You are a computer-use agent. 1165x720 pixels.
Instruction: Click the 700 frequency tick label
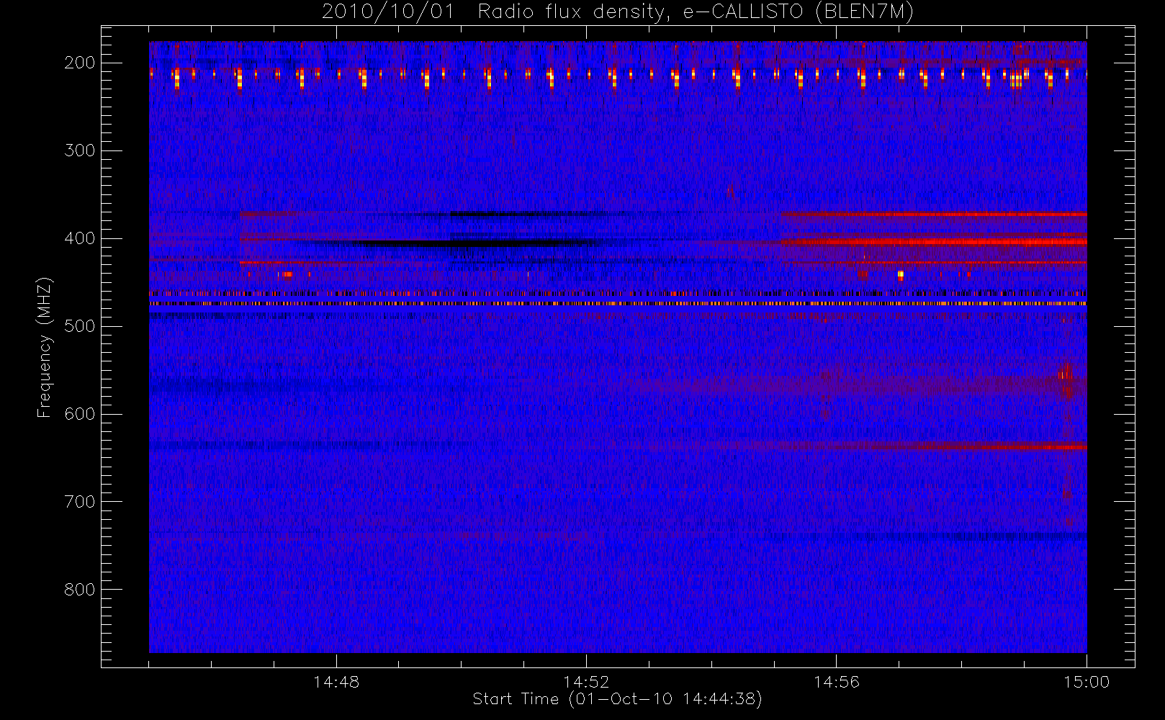pyautogui.click(x=80, y=502)
